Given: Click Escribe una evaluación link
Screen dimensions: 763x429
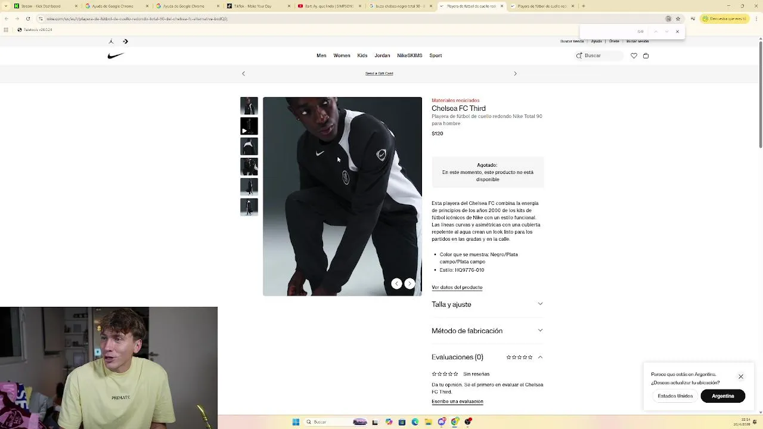Looking at the screenshot, I should (457, 402).
